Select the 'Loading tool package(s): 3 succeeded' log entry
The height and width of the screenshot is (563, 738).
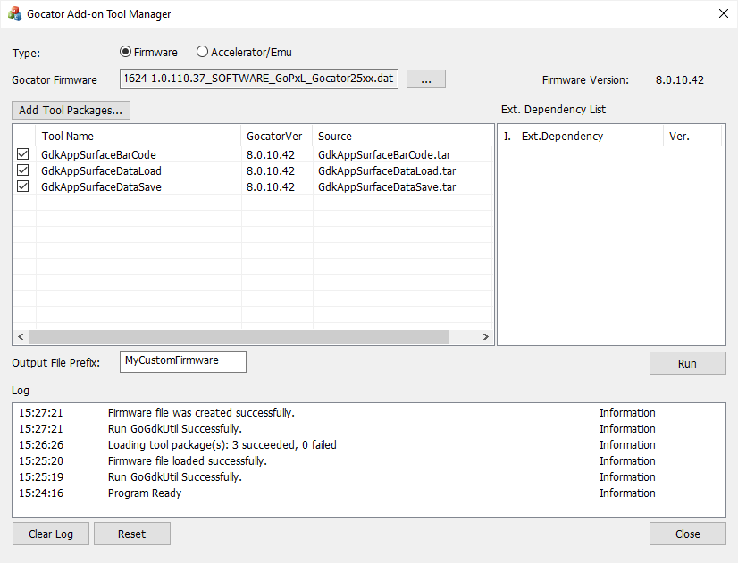click(368, 444)
